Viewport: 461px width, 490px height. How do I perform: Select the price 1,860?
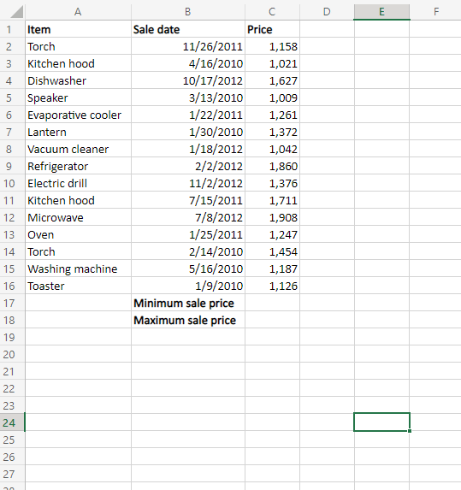pyautogui.click(x=272, y=166)
